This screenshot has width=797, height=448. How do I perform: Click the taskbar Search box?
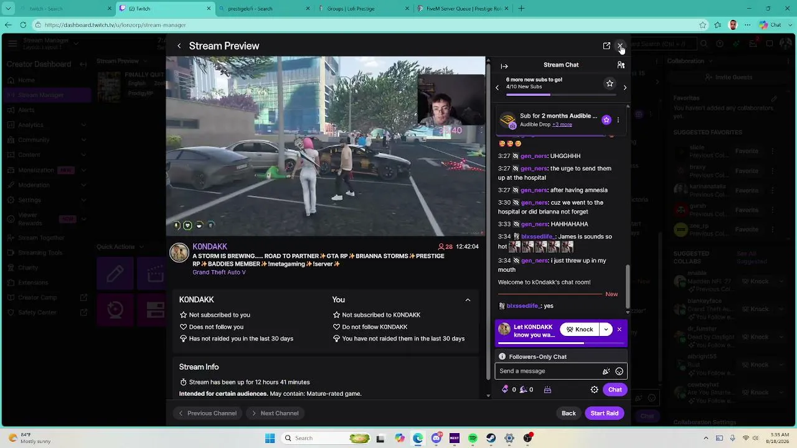click(x=326, y=438)
